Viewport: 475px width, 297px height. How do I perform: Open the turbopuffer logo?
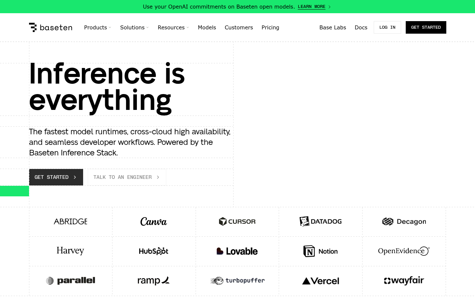coord(237,281)
